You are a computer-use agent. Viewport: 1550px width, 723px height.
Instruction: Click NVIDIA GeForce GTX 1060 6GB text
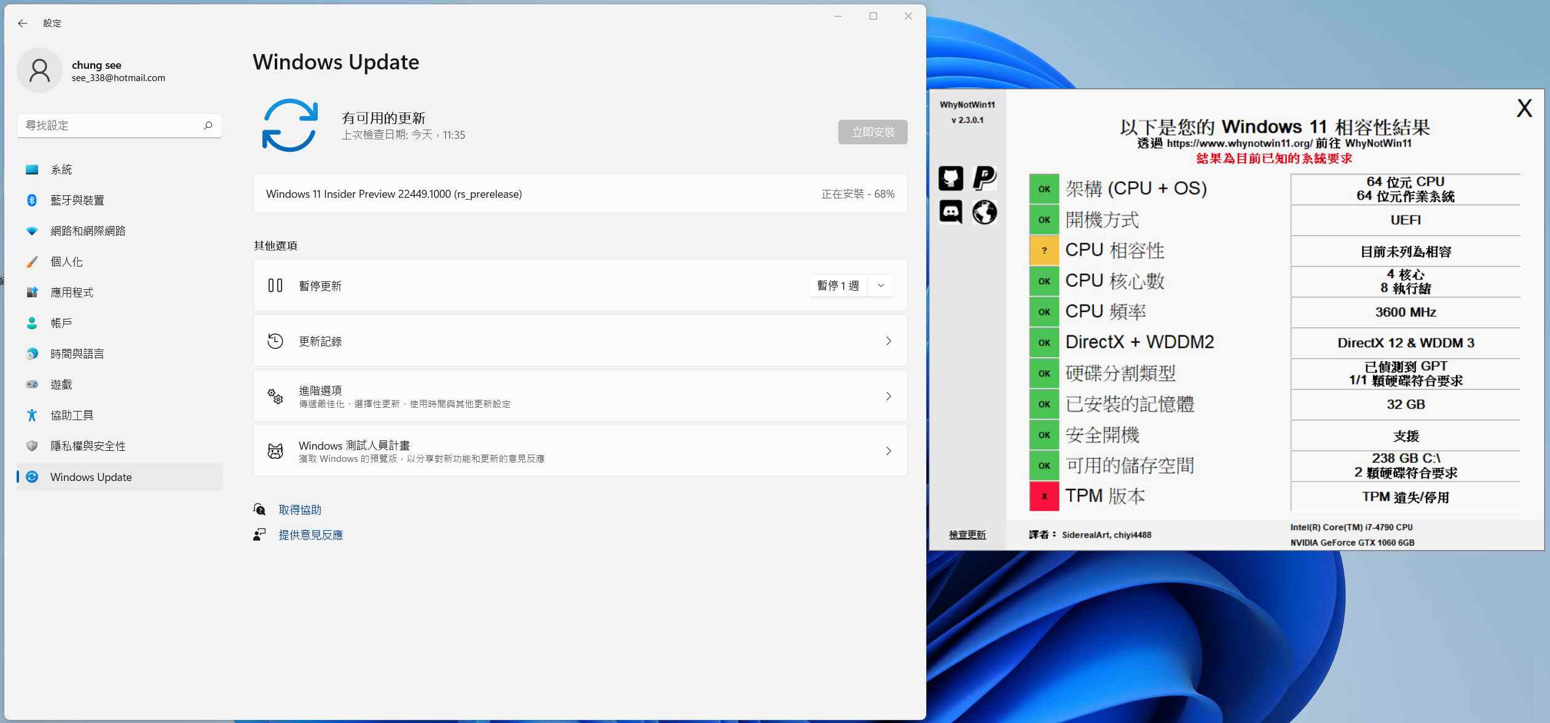[1352, 542]
